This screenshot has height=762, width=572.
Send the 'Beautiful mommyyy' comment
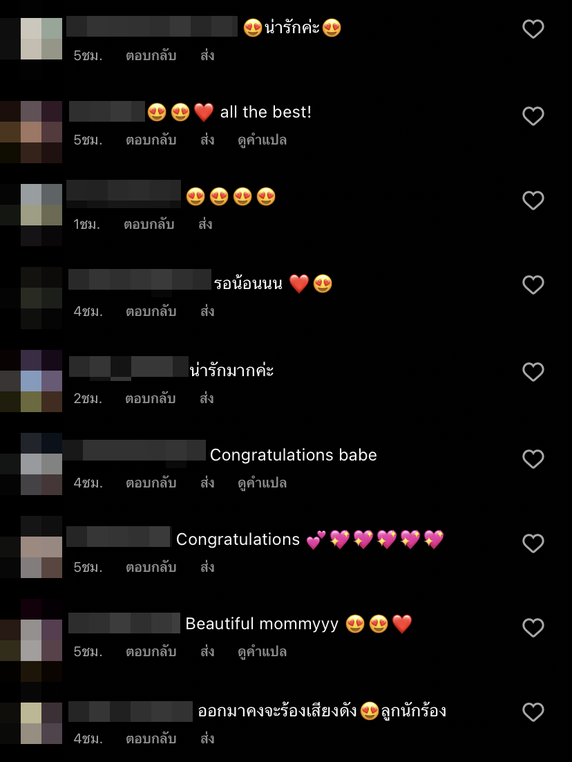pos(207,651)
